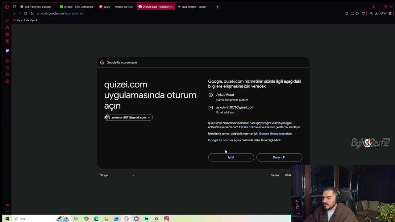This screenshot has width=395, height=222.
Task: Open the easy setup sliders icon
Action: pyautogui.click(x=390, y=14)
